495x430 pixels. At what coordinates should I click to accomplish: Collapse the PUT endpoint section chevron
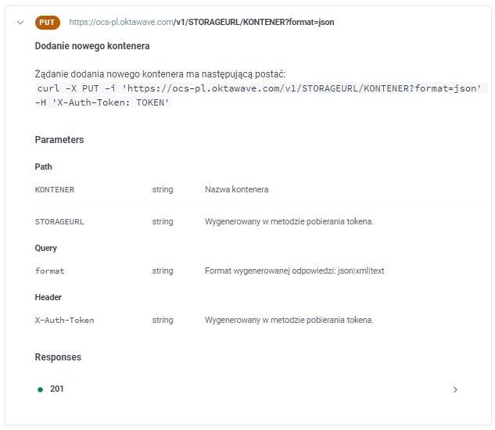coord(20,23)
